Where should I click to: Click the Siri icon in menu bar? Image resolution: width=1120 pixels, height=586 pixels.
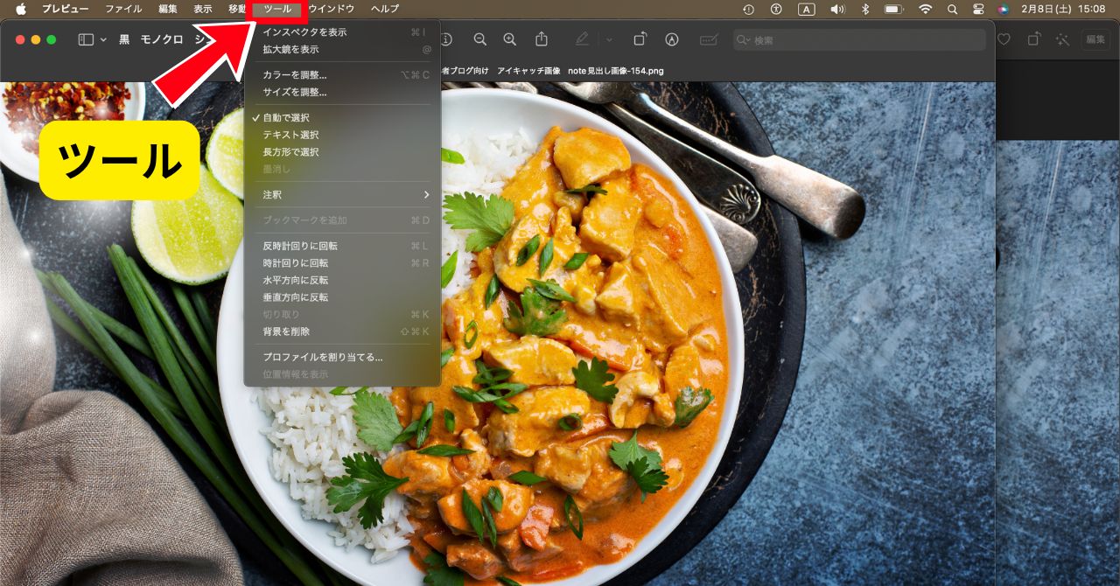pyautogui.click(x=1003, y=9)
